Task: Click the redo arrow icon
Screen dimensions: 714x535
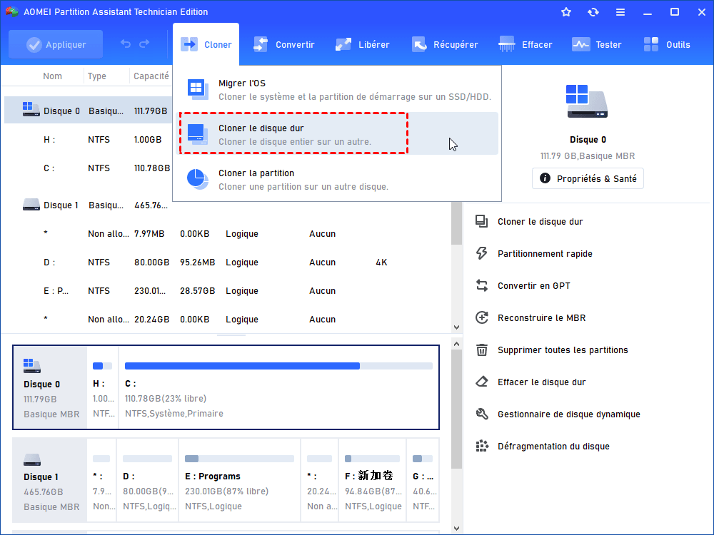Action: [144, 44]
